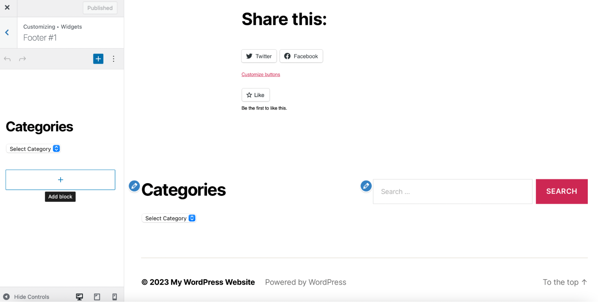Switch to tablet preview icon

point(97,297)
